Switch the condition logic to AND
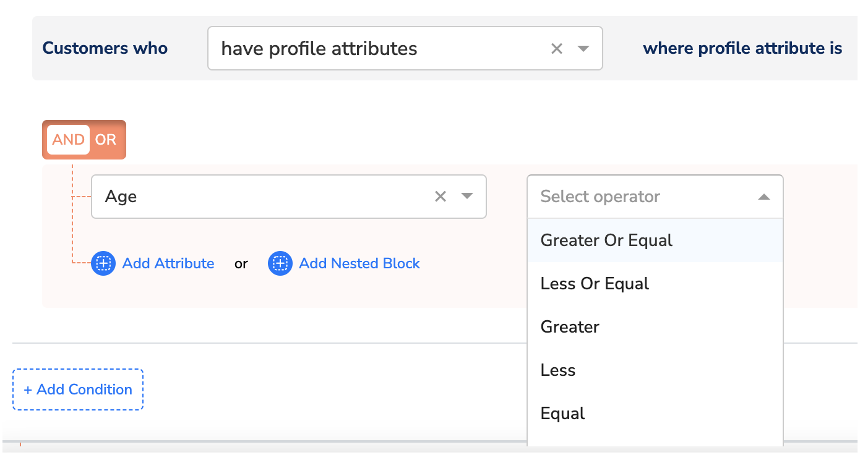The height and width of the screenshot is (455, 860). pyautogui.click(x=68, y=140)
